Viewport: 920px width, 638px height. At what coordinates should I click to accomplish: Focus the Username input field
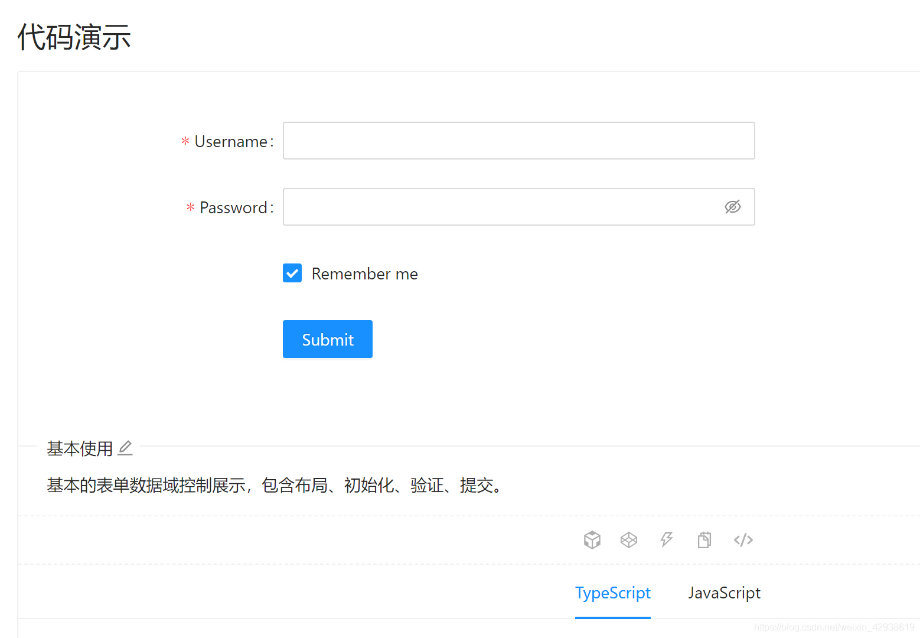(x=519, y=141)
